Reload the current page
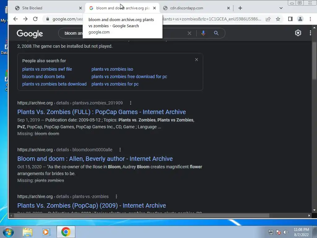 pos(35,19)
